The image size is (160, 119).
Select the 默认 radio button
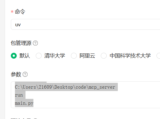(14, 56)
